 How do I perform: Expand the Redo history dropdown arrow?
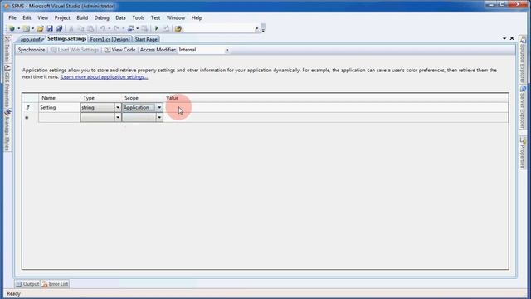coord(124,28)
